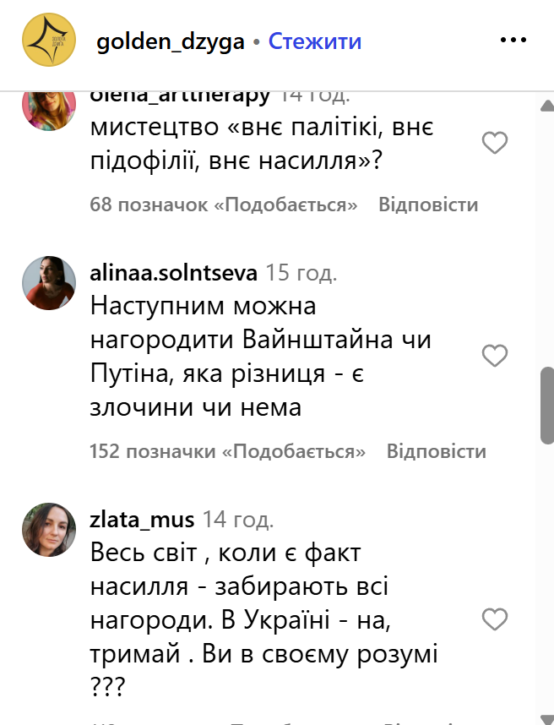View the 152 likes on alinaa.solntseva's comment
The image size is (554, 725).
pos(227,451)
